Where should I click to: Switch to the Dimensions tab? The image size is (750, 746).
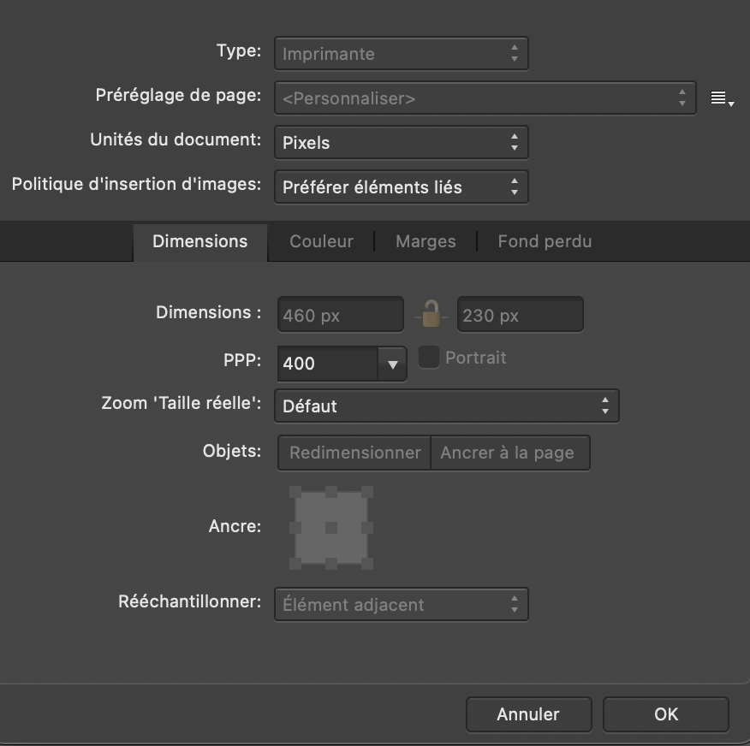tap(200, 241)
